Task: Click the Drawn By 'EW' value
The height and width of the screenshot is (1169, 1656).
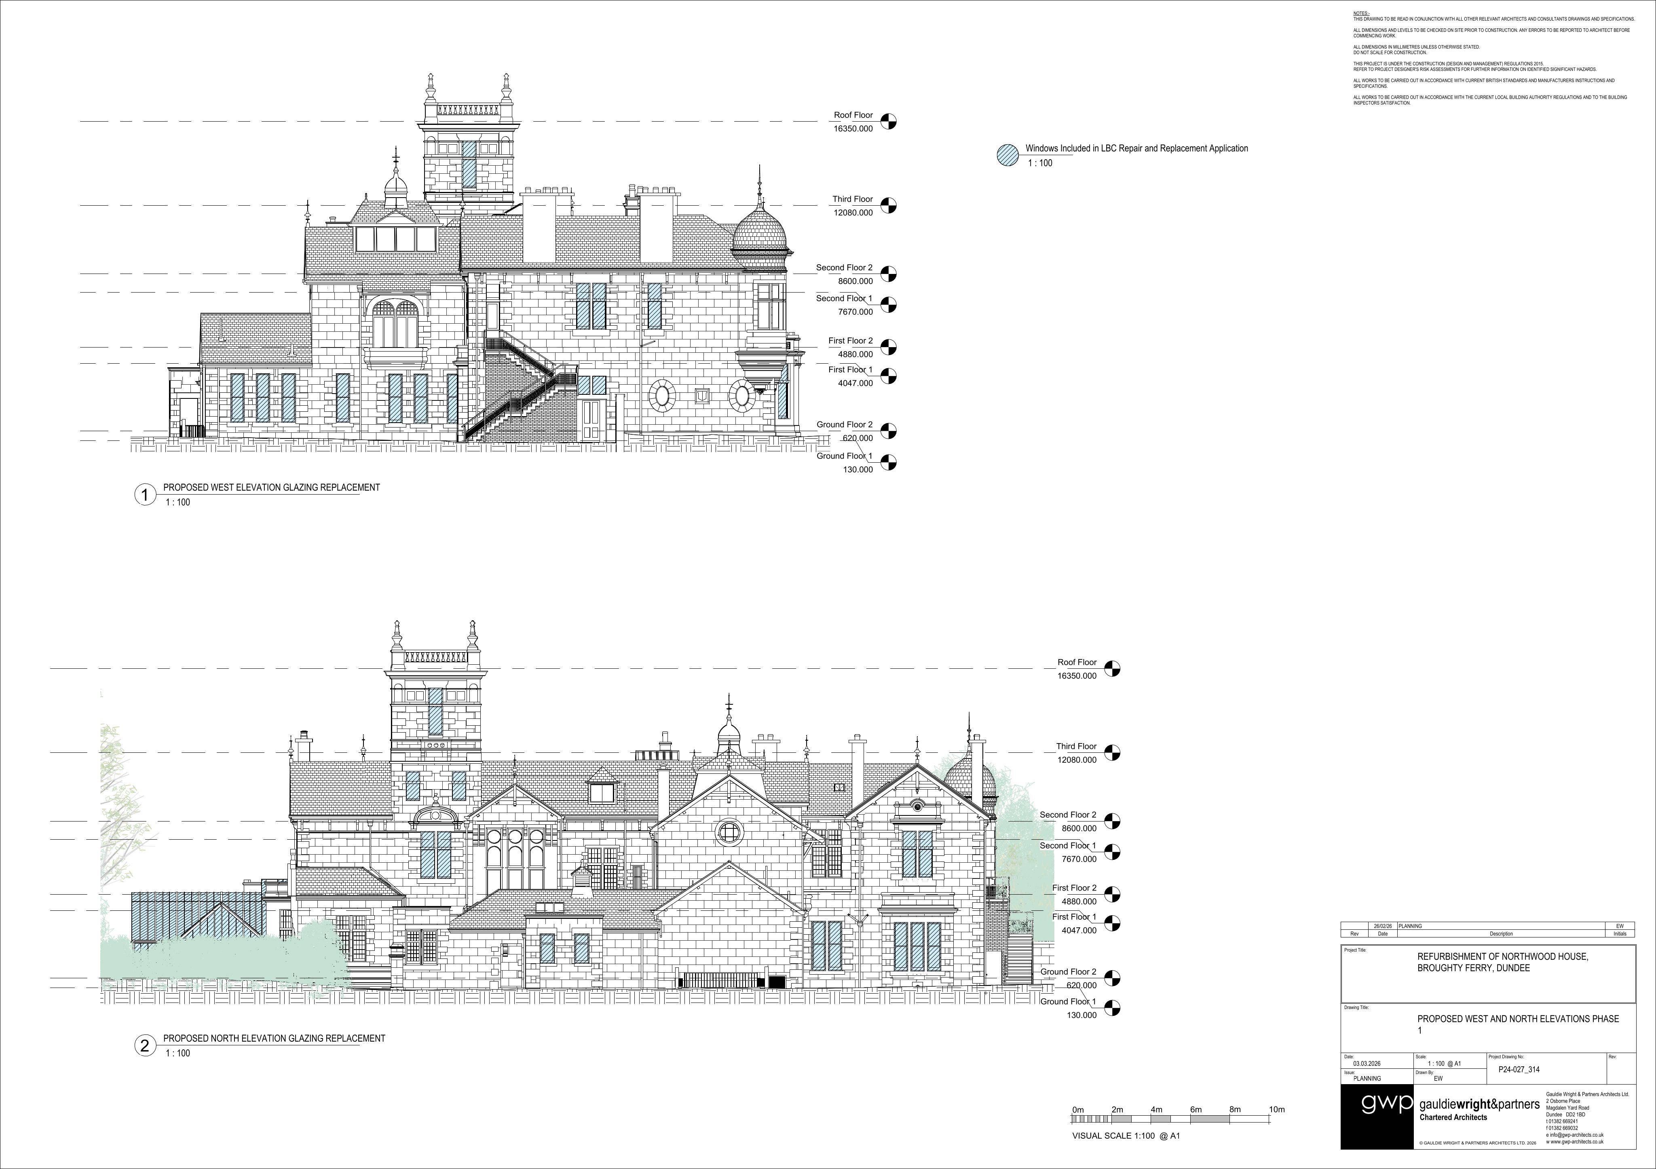Action: (x=1438, y=1079)
